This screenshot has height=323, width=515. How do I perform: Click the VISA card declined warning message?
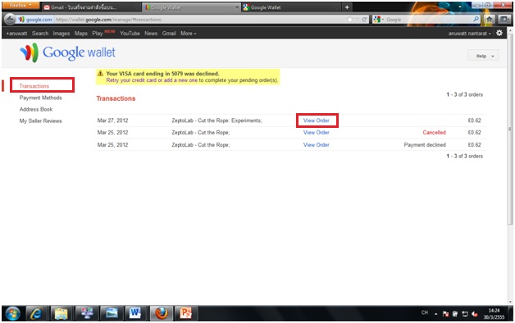[x=188, y=77]
